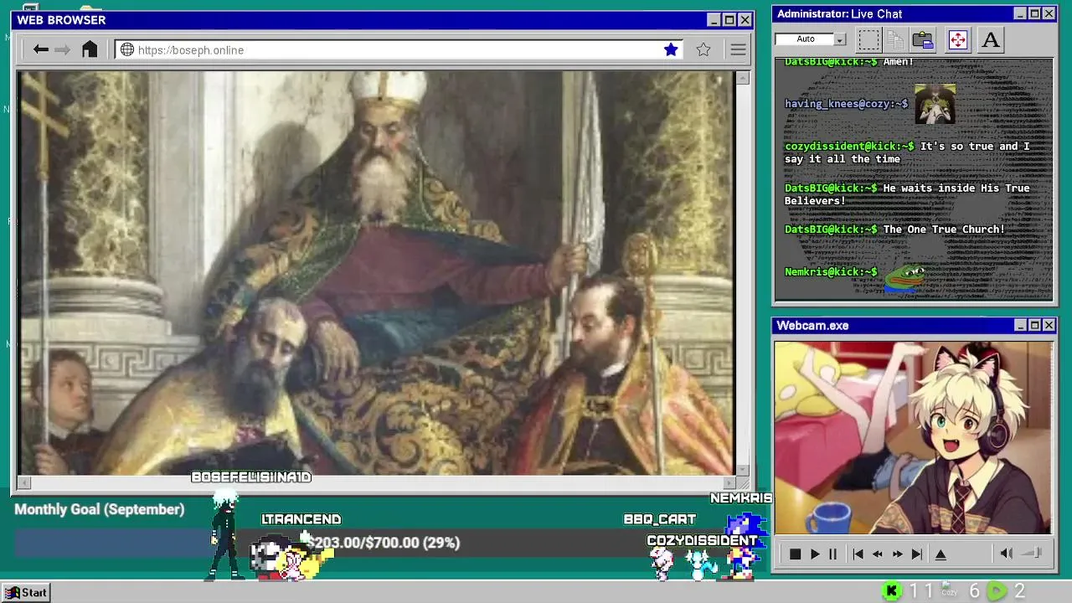Click the Pepe emote from Nemkris
This screenshot has height=603, width=1072.
[x=904, y=276]
